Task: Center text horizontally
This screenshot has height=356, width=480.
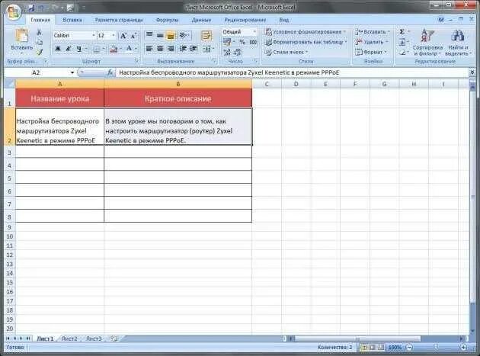Action: pyautogui.click(x=160, y=49)
